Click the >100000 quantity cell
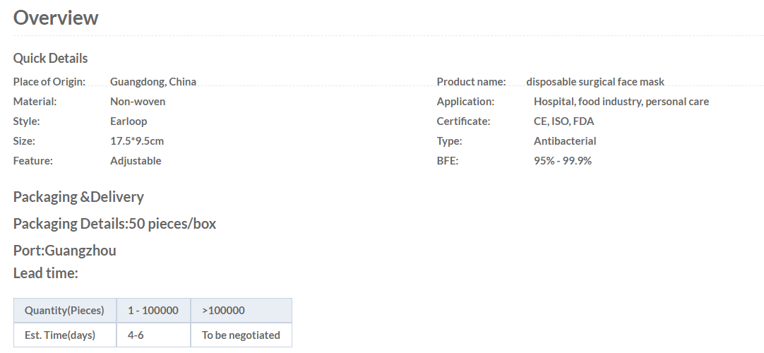This screenshot has height=353, width=764. point(241,311)
